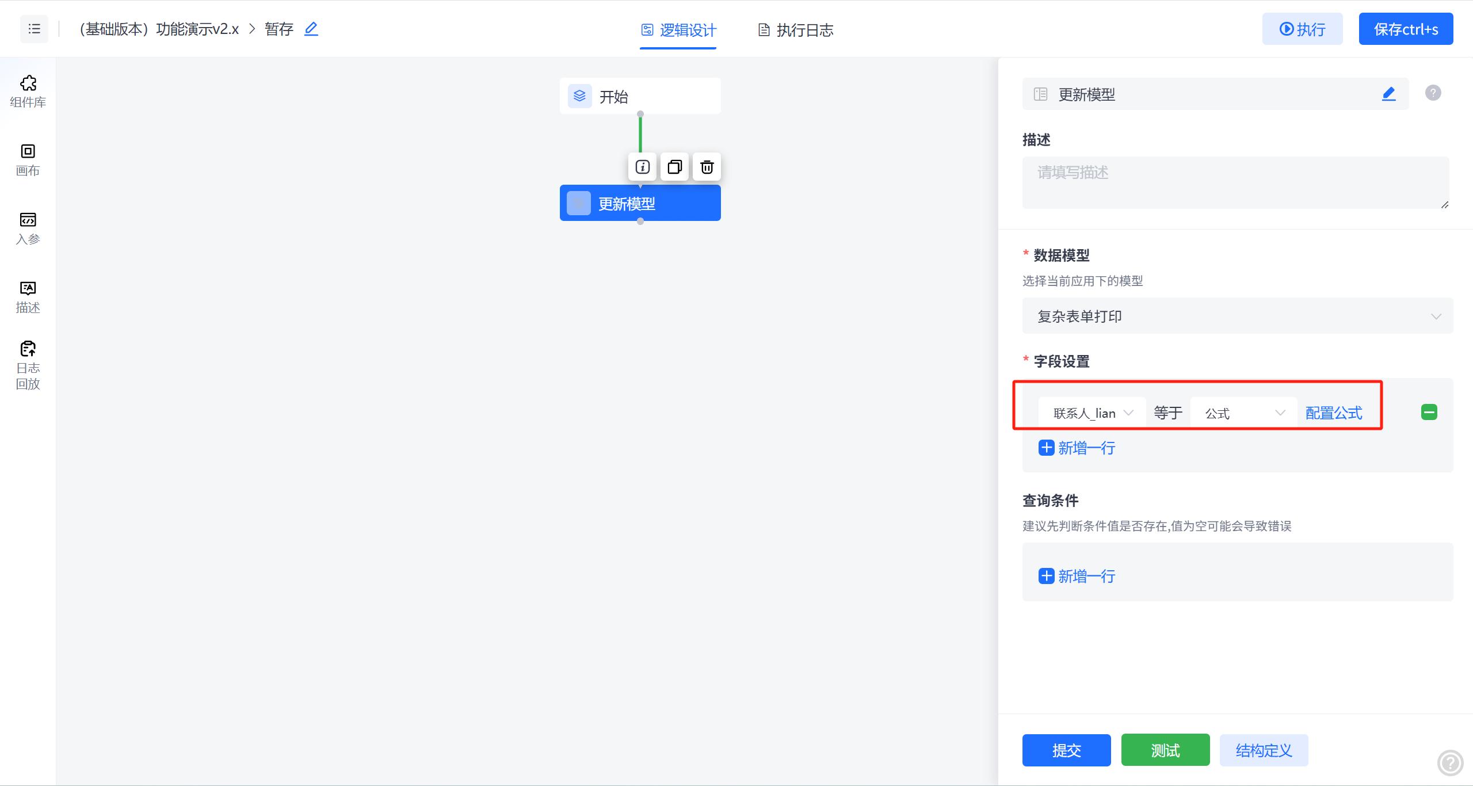Open the 入参 input parameters panel
1473x786 pixels.
point(27,228)
